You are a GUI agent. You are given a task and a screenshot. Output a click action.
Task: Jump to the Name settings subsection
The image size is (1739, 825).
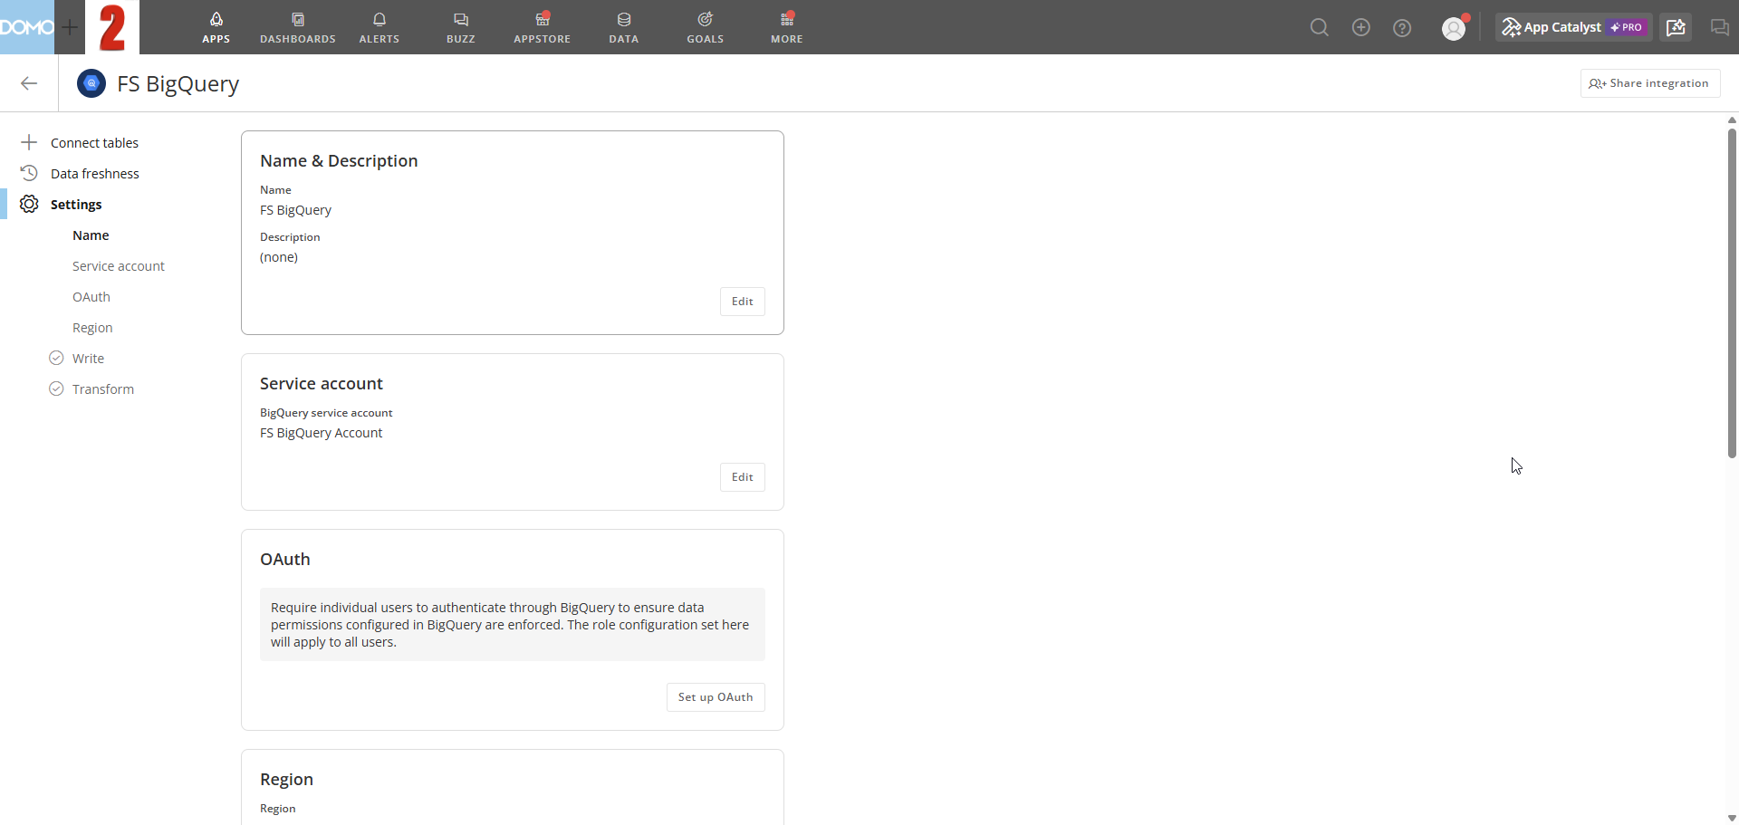[x=91, y=235]
